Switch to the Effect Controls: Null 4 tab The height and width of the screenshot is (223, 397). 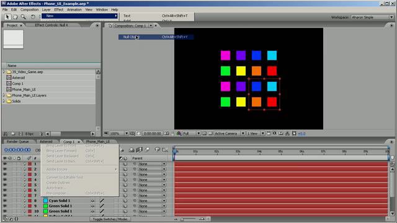(51, 25)
